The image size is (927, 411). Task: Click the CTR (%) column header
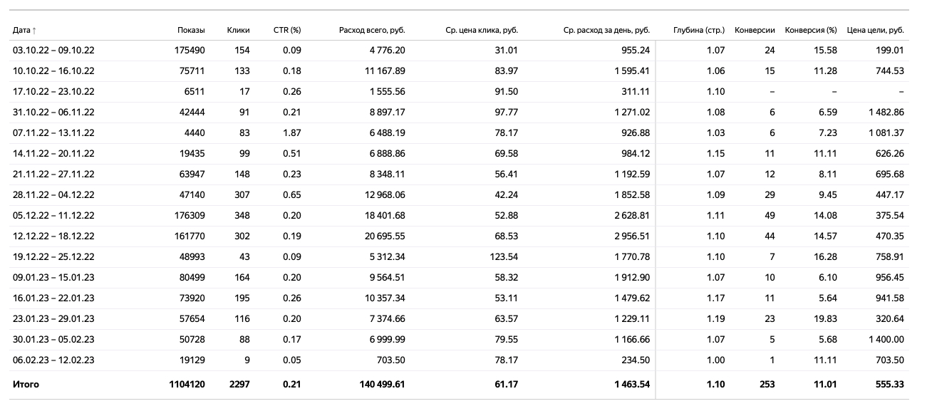point(287,30)
